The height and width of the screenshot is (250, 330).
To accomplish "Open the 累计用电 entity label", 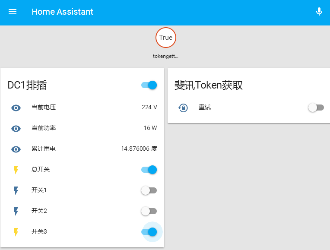I will (x=44, y=149).
